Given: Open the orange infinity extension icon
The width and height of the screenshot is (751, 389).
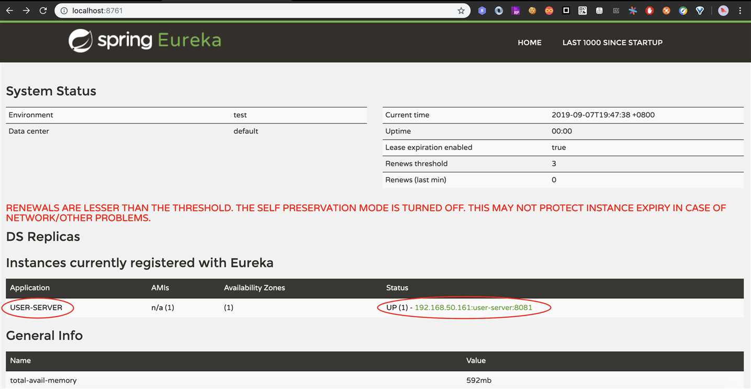Looking at the screenshot, I should pyautogui.click(x=549, y=10).
